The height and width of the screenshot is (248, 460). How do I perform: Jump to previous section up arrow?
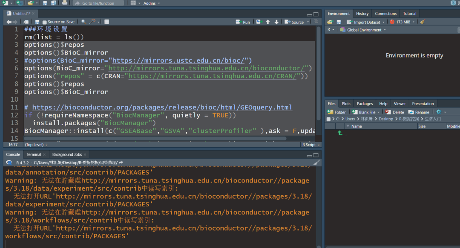(x=268, y=22)
